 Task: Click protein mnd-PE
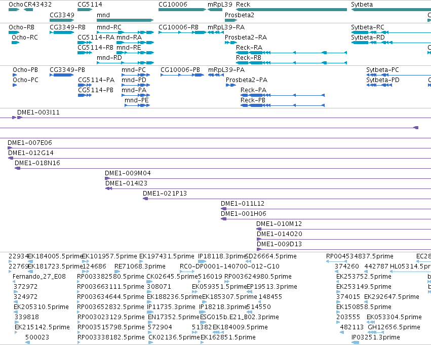[x=137, y=105]
